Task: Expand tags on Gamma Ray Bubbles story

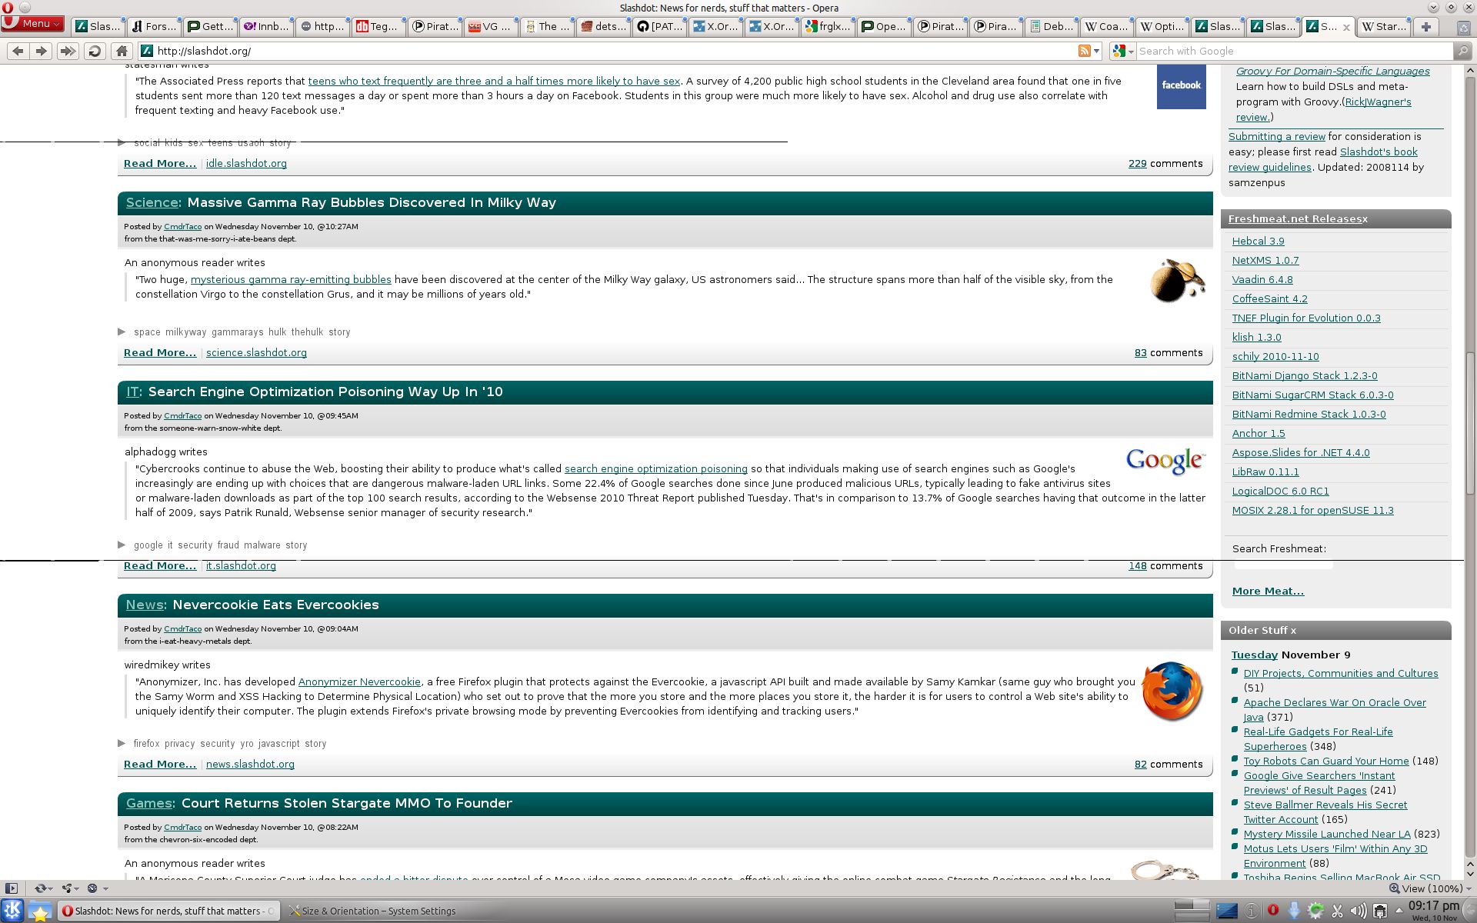Action: pos(122,332)
